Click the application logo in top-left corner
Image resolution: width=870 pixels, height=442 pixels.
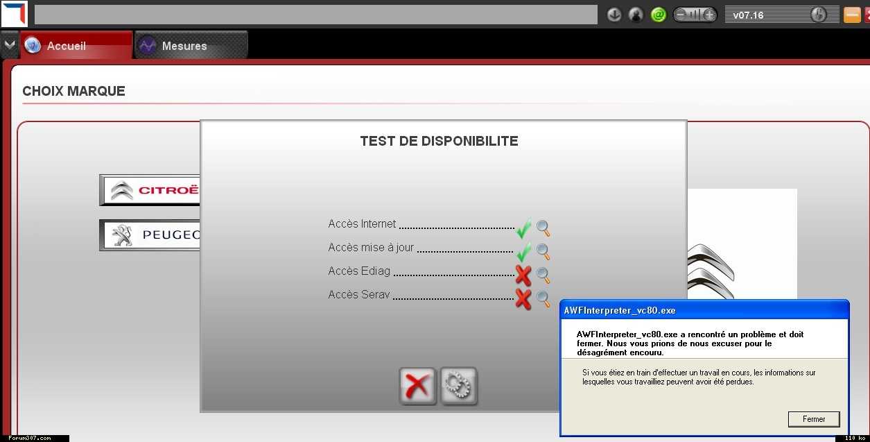(14, 14)
